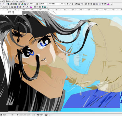
Task: Click the Shadow Style icon
Action: (43, 7)
